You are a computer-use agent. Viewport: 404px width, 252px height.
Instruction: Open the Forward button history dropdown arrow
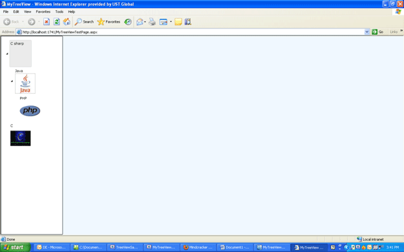39,22
